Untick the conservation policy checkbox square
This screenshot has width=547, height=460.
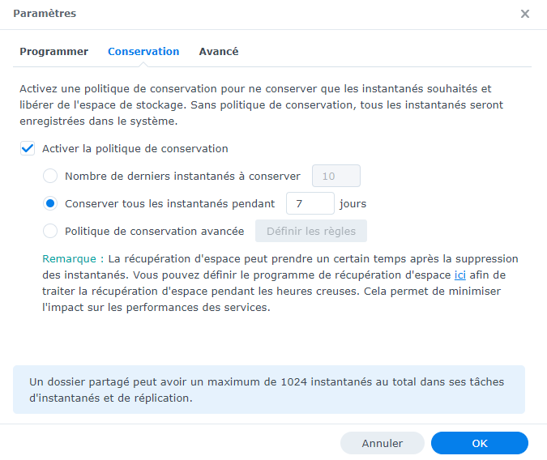coord(28,148)
